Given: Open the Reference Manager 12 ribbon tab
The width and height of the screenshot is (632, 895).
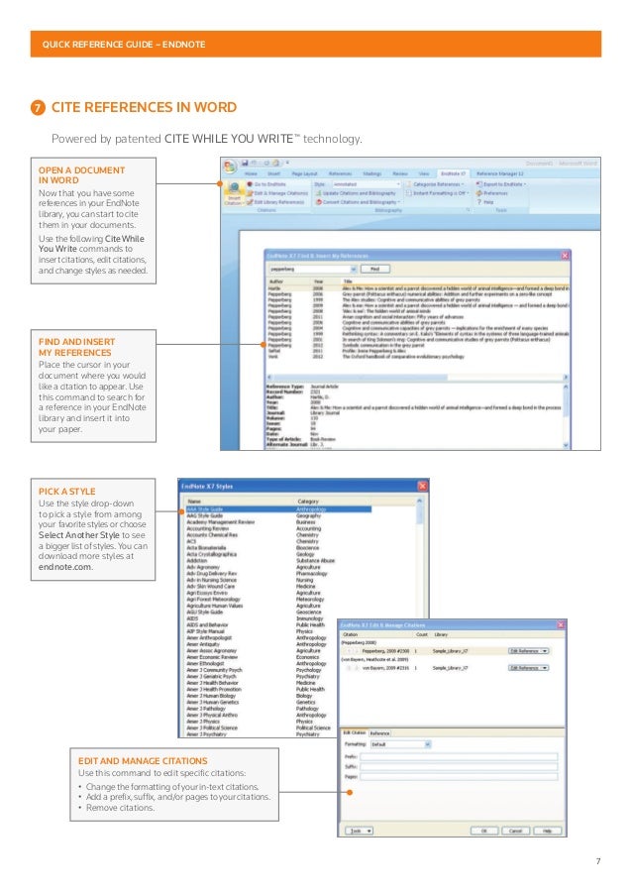Looking at the screenshot, I should coord(499,173).
